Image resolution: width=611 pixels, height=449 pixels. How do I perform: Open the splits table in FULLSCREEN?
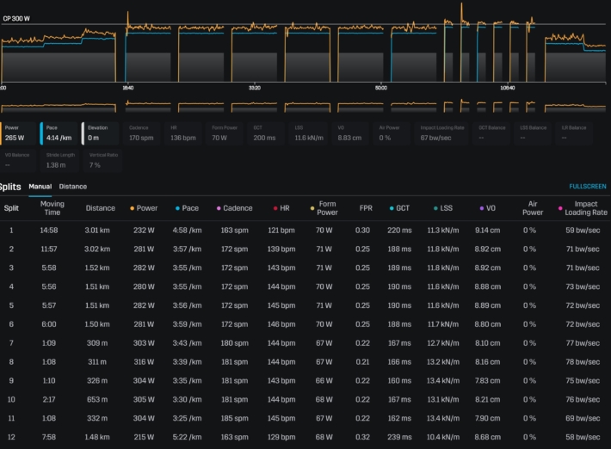pos(587,186)
